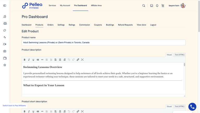Viewport: 200px width, 113px height.
Task: Apply underline in product description editor
Action: (x=33, y=60)
